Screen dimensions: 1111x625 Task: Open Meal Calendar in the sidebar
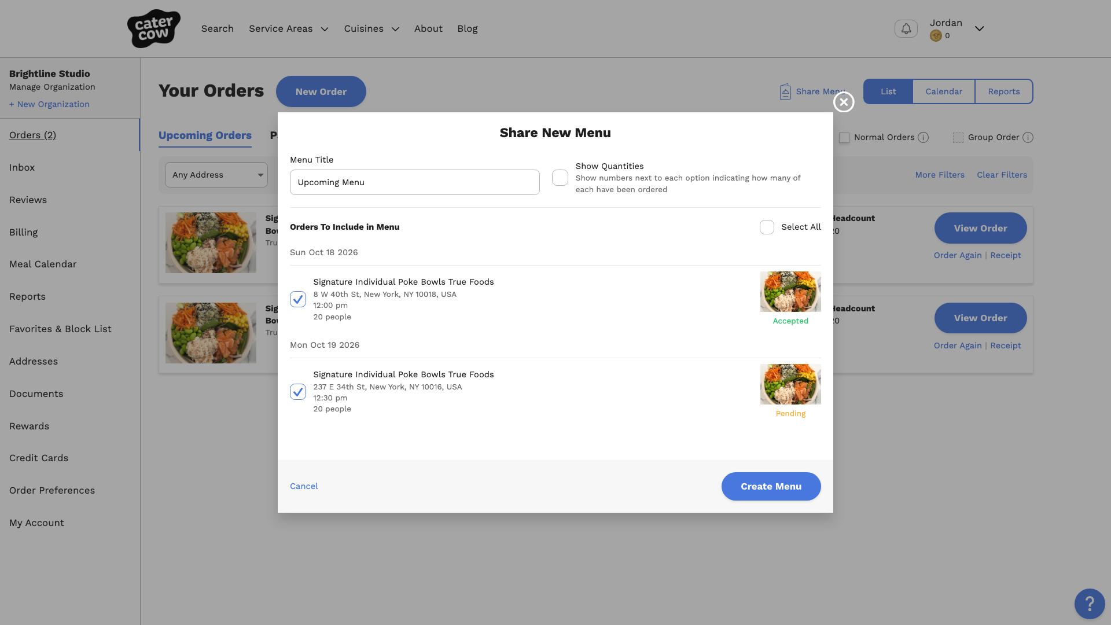coord(43,264)
